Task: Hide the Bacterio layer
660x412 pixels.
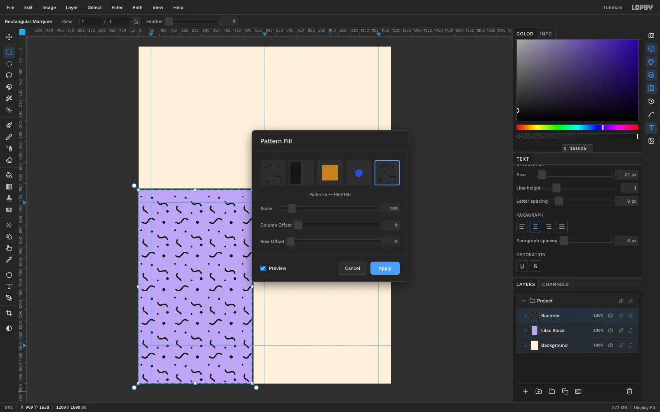Action: click(610, 316)
